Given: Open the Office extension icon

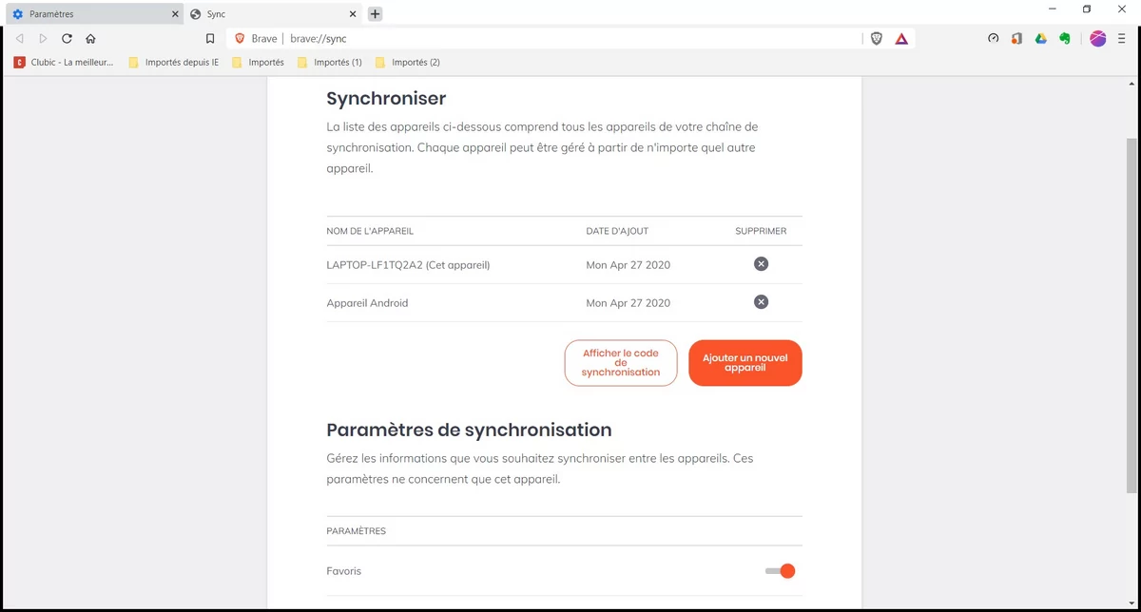Looking at the screenshot, I should 1016,39.
